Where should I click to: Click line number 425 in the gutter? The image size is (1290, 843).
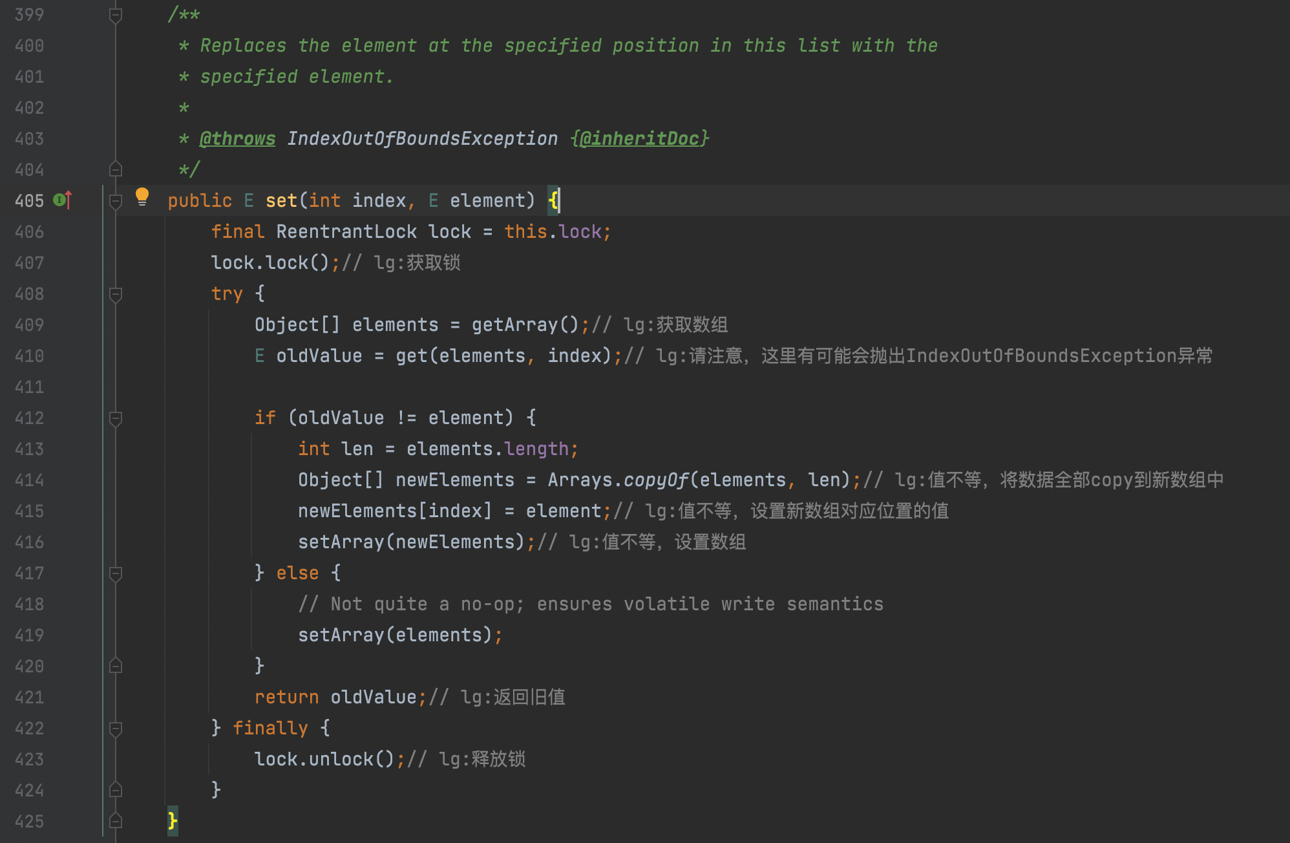[x=28, y=822]
